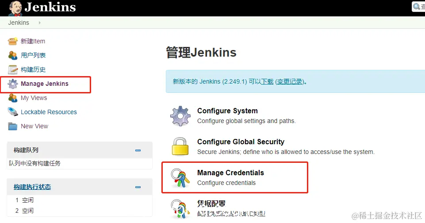Open the Jenkins header title link
The width and height of the screenshot is (425, 223).
tap(50, 7)
